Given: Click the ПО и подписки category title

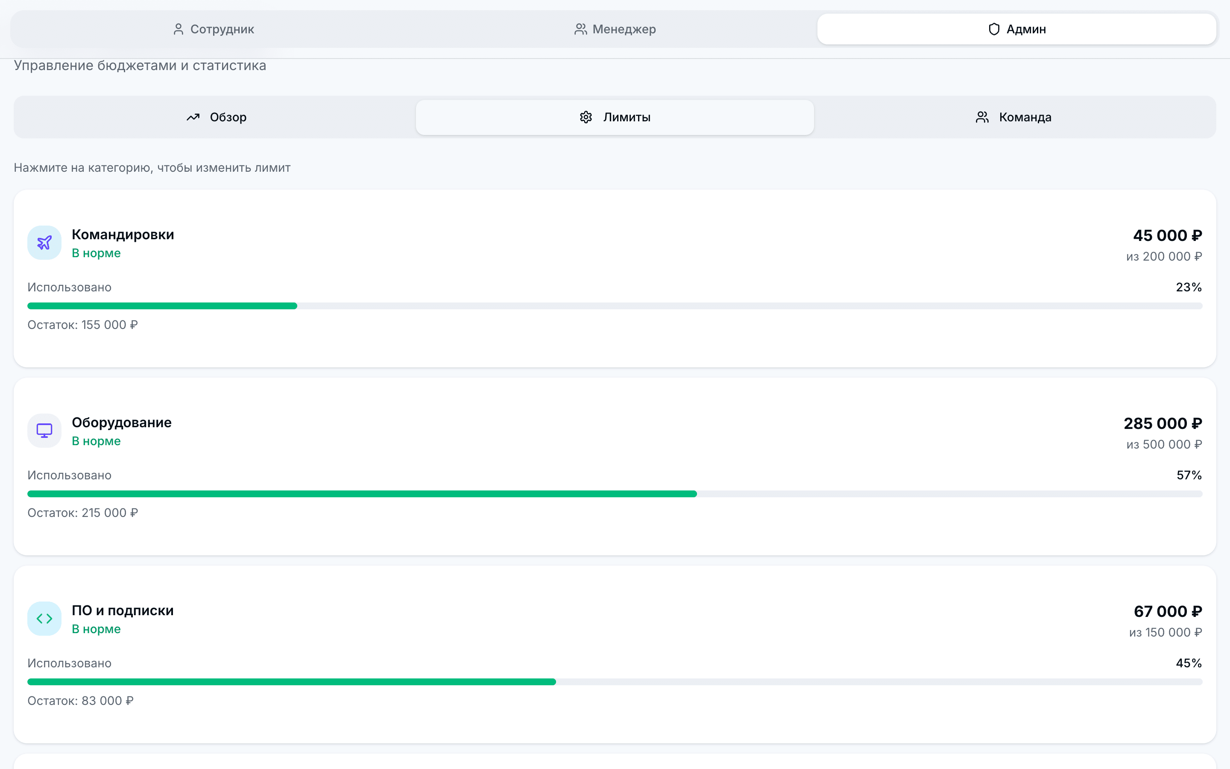Looking at the screenshot, I should tap(123, 611).
